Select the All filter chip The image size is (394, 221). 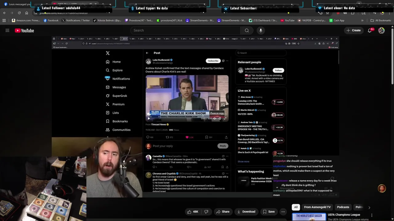click(296, 207)
